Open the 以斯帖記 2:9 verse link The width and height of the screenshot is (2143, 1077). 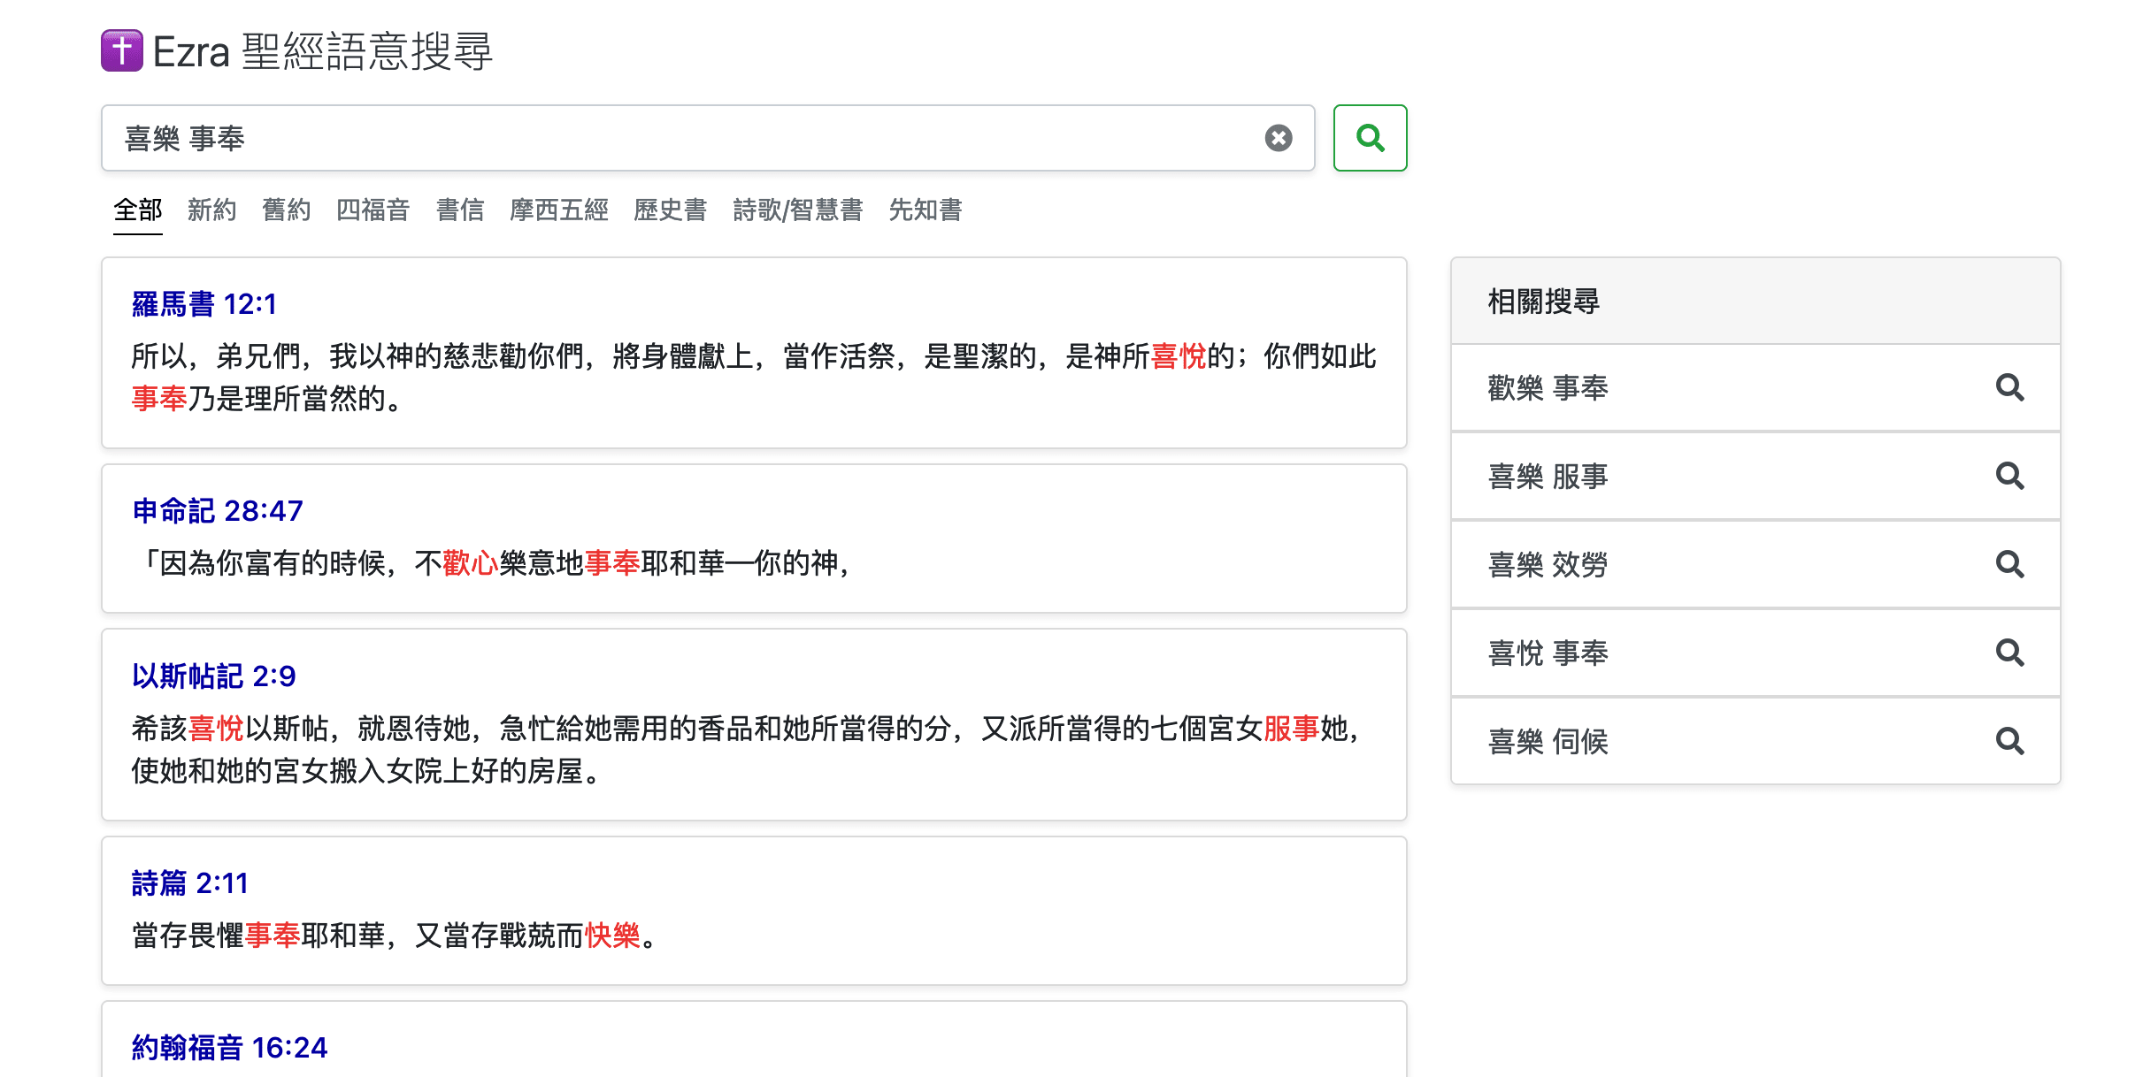click(x=214, y=676)
